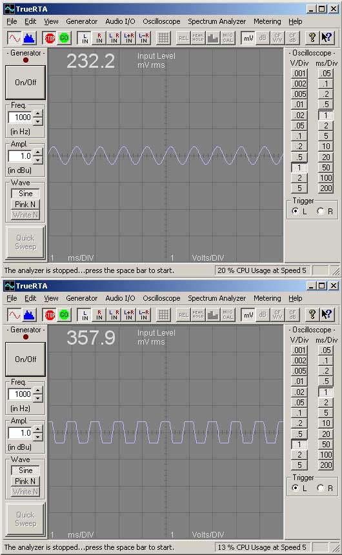This screenshot has height=555, width=342.
Task: Select spectrum analyzer bars icon in bottom window
Action: (29, 315)
